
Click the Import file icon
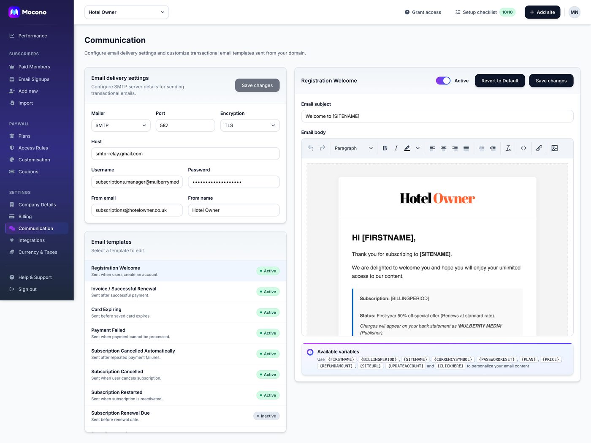coord(12,103)
